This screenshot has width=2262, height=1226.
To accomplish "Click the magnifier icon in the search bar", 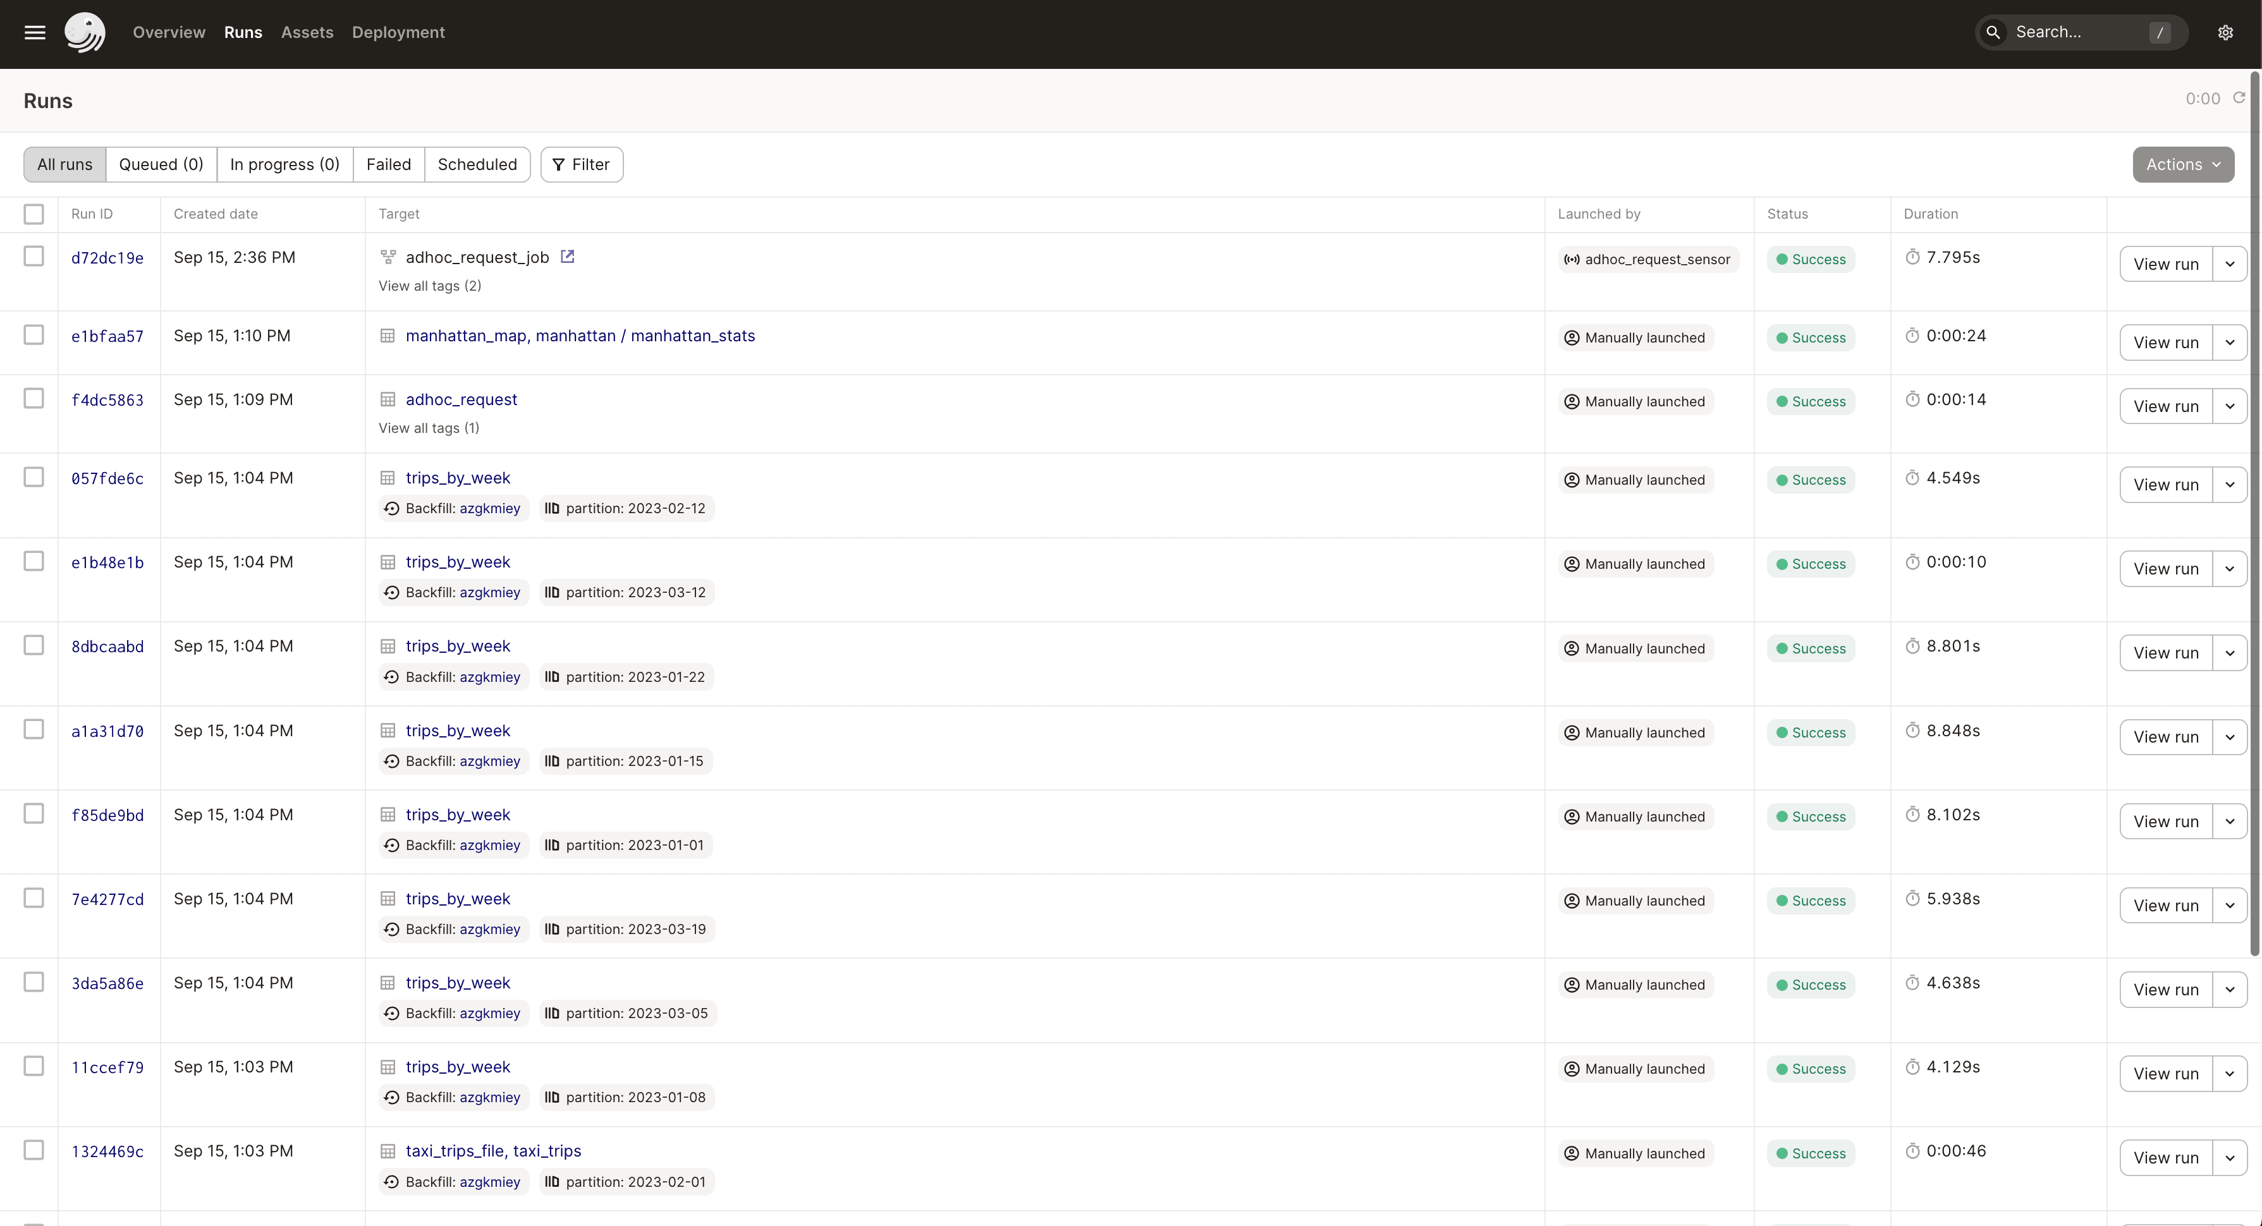I will click(1994, 32).
